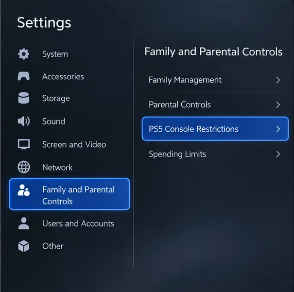Image resolution: width=294 pixels, height=292 pixels.
Task: Select the Accessories label in the sidebar
Action: (x=63, y=76)
